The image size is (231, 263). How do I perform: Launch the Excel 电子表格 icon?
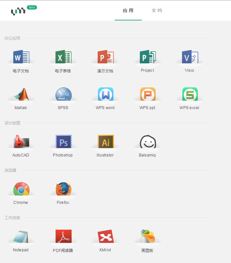[x=64, y=57]
